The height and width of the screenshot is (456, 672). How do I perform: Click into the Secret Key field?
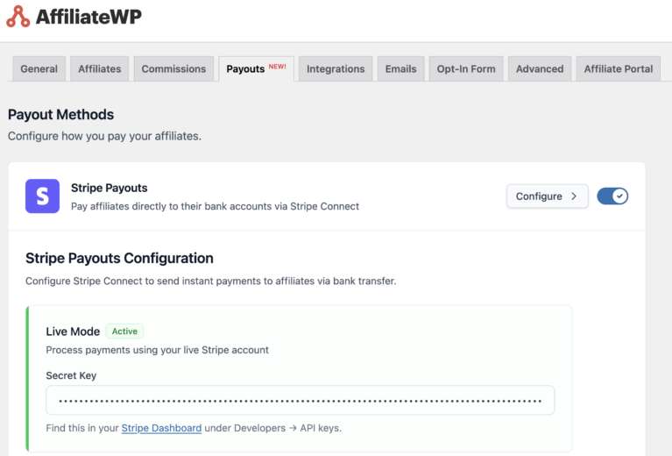(300, 400)
